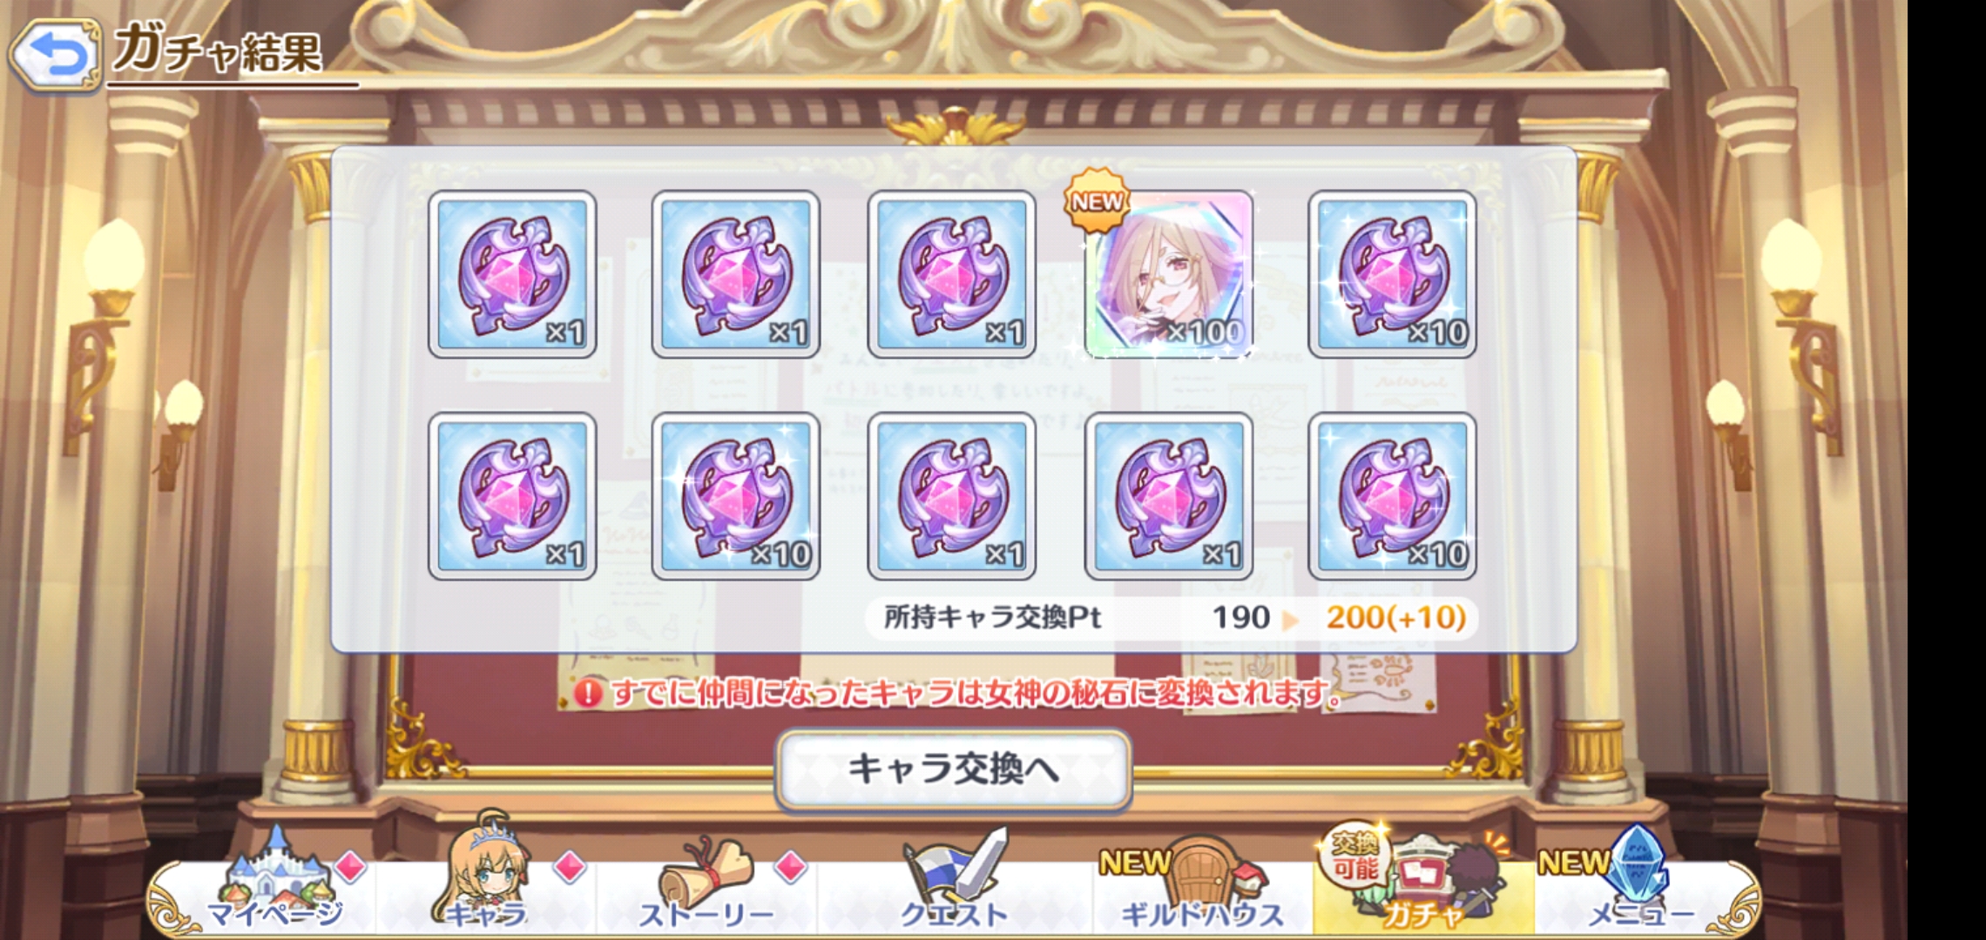
Task: Select bottom row second stone ×10
Action: coord(736,496)
